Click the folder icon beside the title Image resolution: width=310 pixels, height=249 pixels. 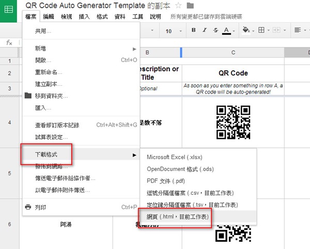(190, 6)
